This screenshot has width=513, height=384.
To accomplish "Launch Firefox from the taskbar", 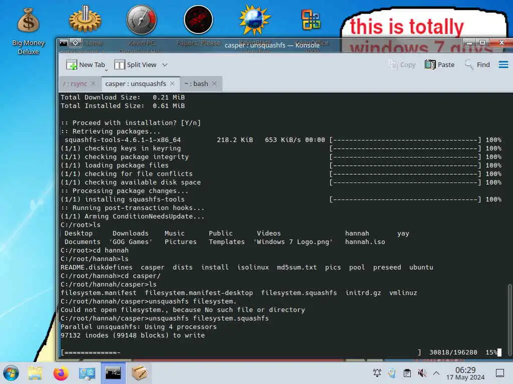I will coord(61,373).
